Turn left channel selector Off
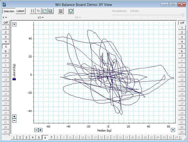 6,23
